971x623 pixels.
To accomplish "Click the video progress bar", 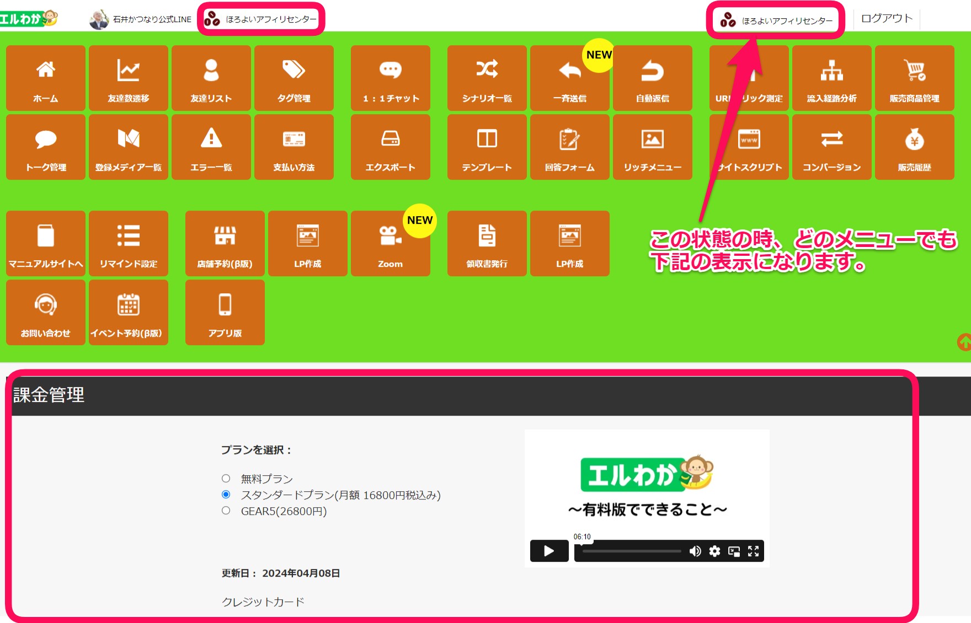I will point(632,551).
